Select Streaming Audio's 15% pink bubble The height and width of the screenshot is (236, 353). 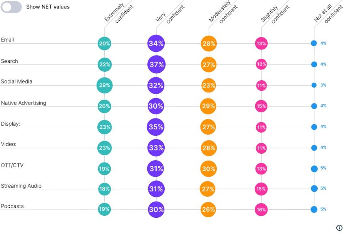point(261,189)
